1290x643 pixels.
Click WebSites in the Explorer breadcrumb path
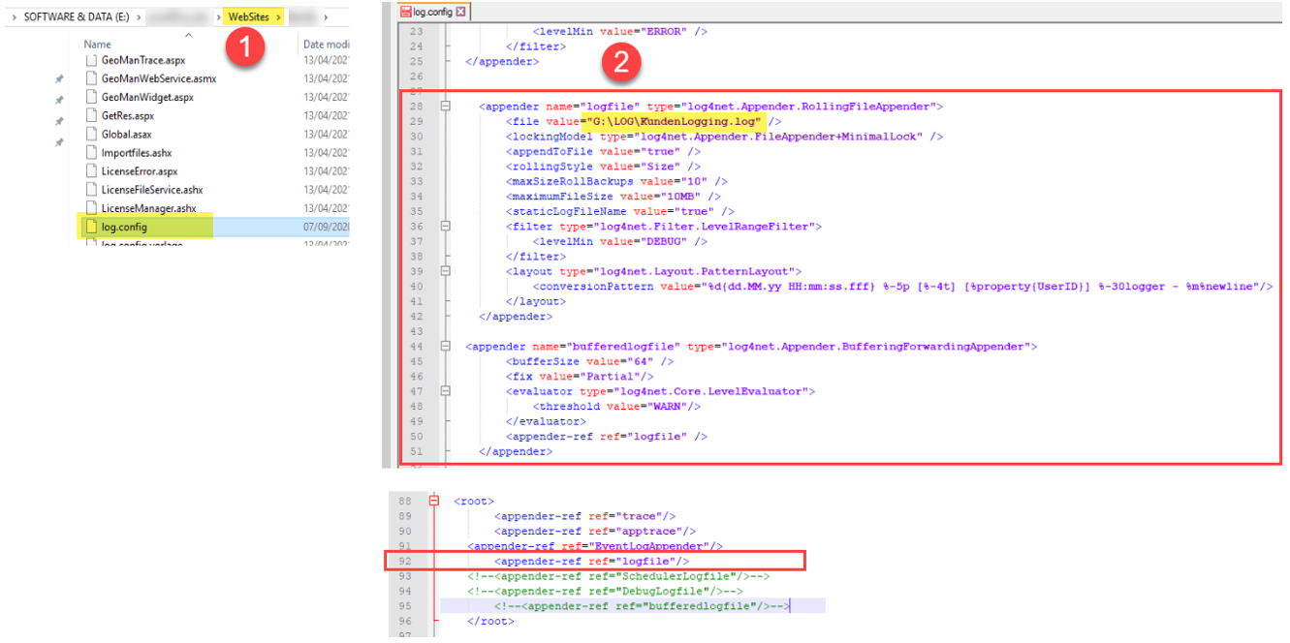coord(250,16)
